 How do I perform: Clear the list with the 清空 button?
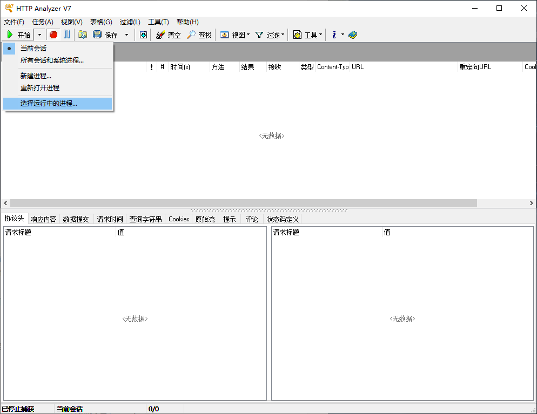click(168, 35)
